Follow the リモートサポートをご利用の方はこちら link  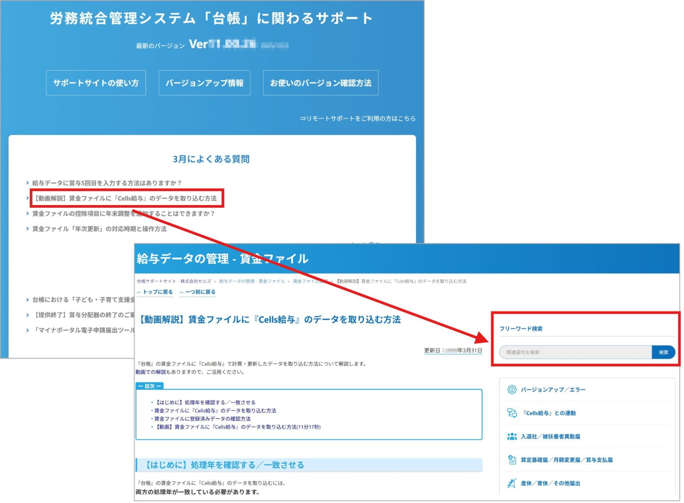357,118
